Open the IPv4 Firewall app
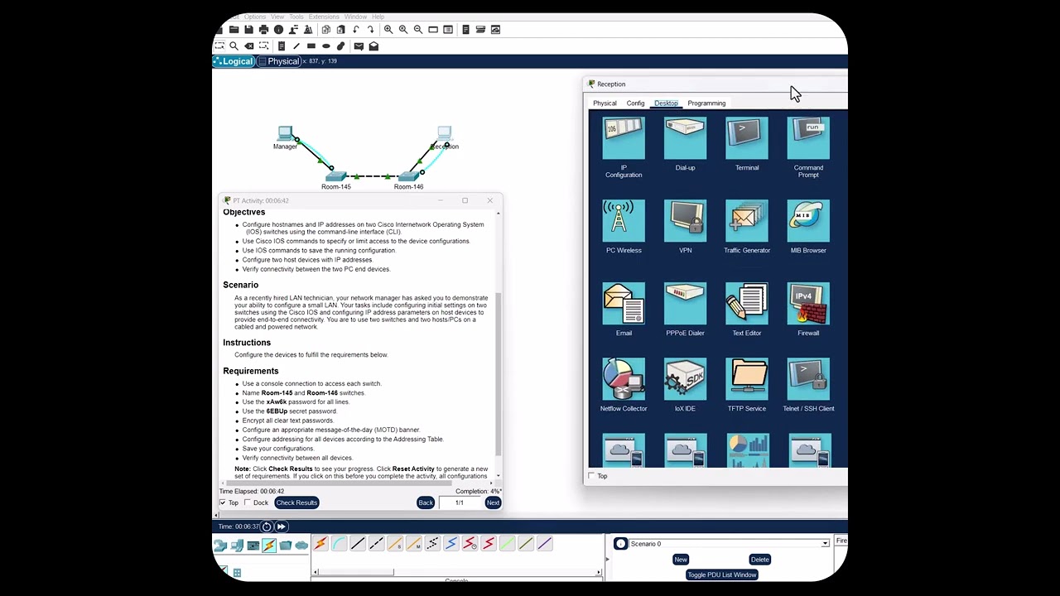 (x=808, y=310)
